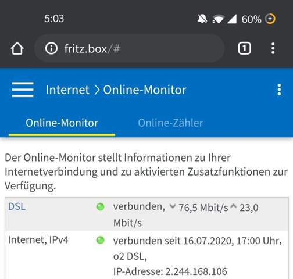Switch to the Online-Zähler tab
293x279 pixels.
[170, 123]
